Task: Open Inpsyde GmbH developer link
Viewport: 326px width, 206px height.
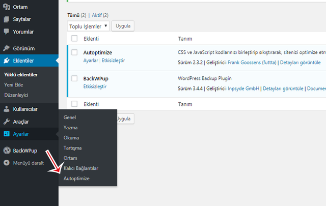Action: click(243, 89)
